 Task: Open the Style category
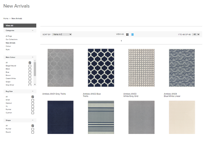tap(7, 49)
